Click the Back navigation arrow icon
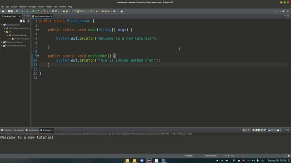Viewport: 291px width, 163px height. [108, 11]
